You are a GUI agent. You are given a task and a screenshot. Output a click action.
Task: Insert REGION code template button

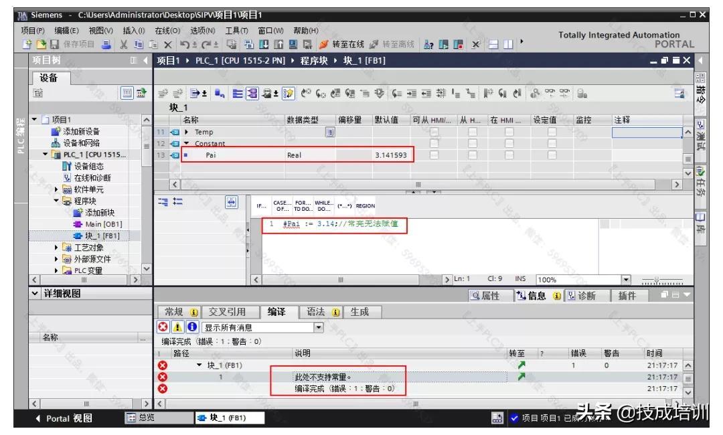366,206
